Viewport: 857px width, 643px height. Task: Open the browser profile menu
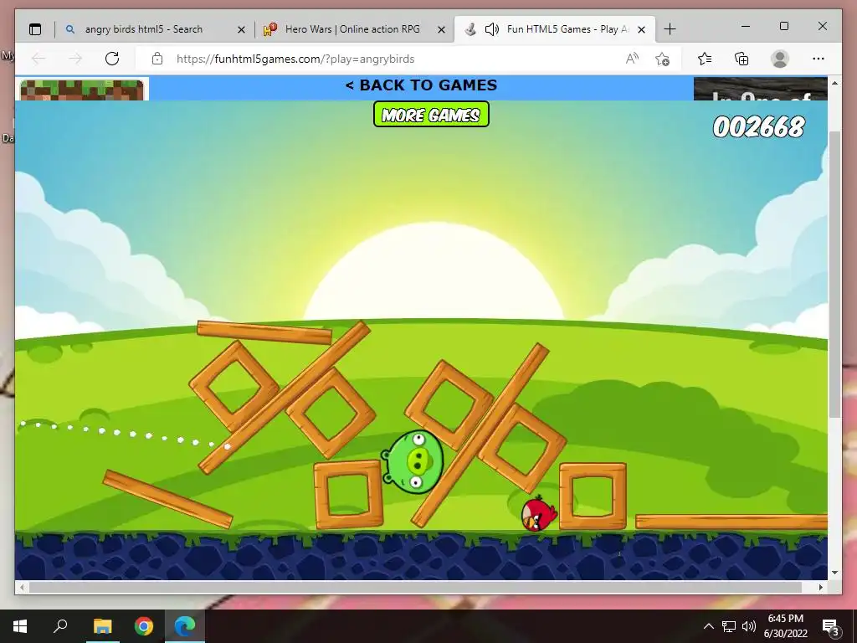[x=780, y=59]
